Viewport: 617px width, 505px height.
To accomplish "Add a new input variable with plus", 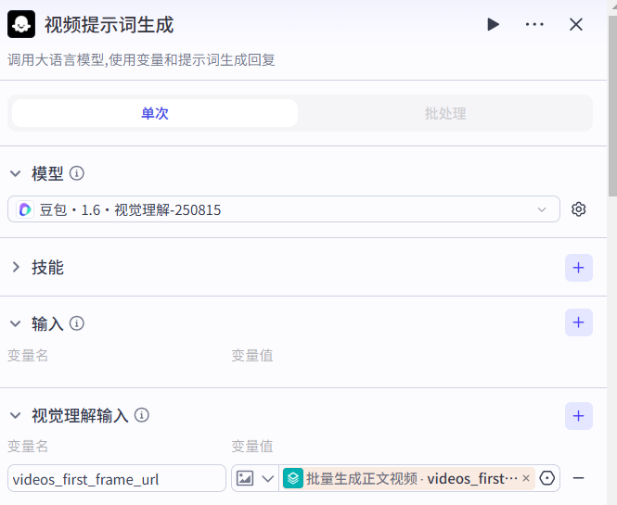I will (x=579, y=322).
